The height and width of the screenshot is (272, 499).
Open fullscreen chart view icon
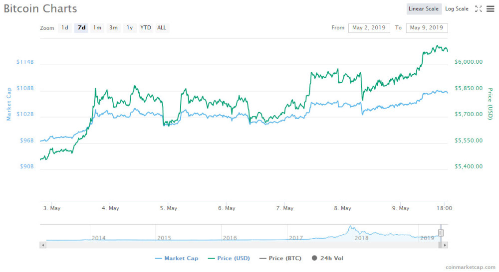click(479, 9)
